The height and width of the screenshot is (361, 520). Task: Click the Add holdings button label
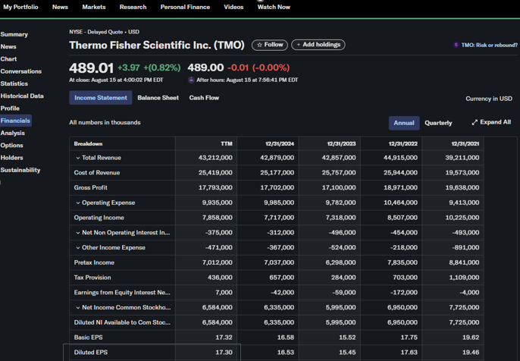[x=321, y=45]
